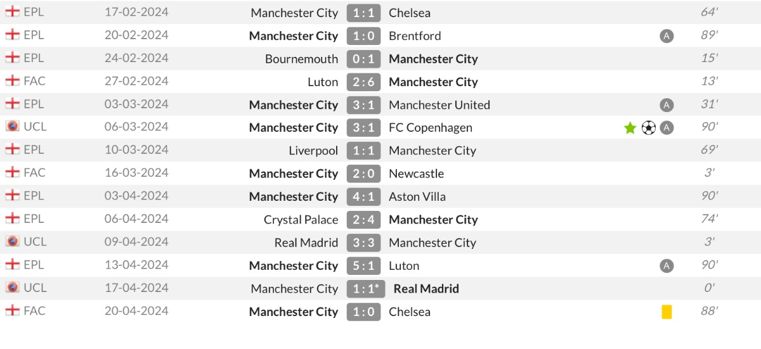Open the 2:6 score for Luton match
The image size is (761, 349).
363,82
